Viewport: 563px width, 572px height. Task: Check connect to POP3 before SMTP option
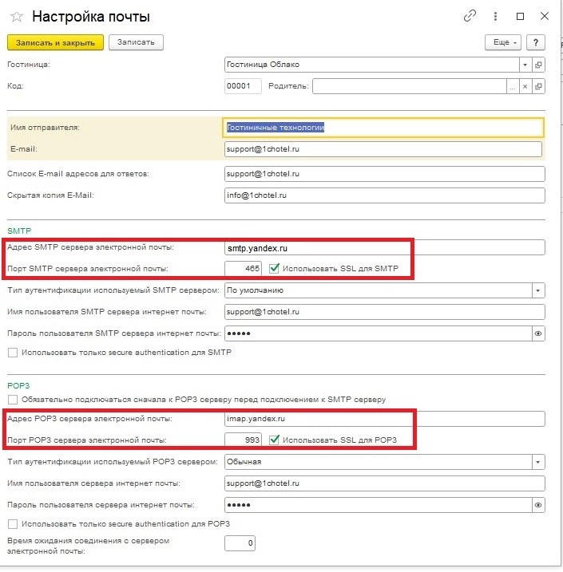13,400
